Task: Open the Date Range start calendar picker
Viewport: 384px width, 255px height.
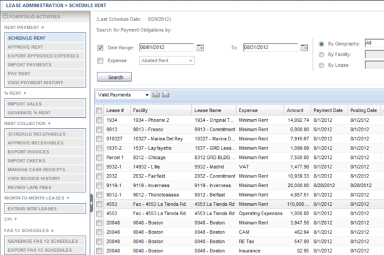Action: [200, 47]
